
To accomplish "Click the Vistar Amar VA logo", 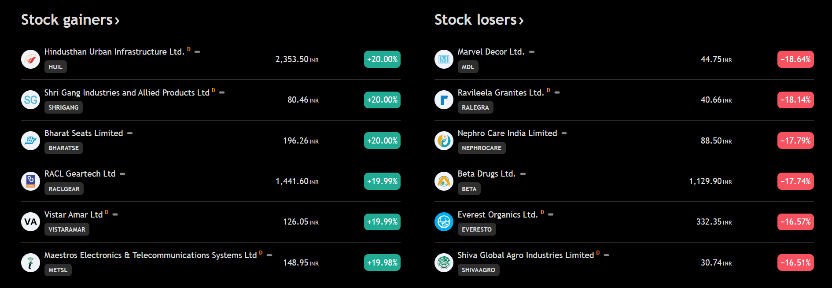I will [x=30, y=222].
